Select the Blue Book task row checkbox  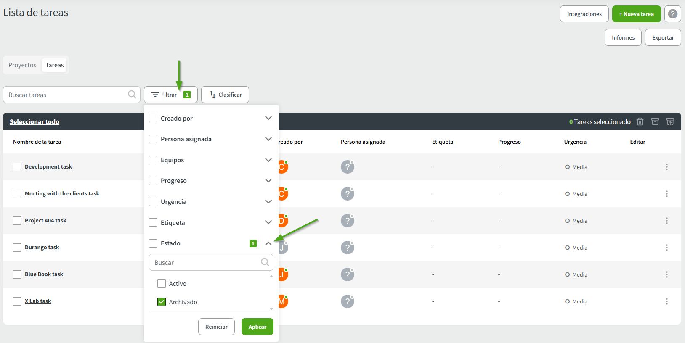pyautogui.click(x=17, y=274)
